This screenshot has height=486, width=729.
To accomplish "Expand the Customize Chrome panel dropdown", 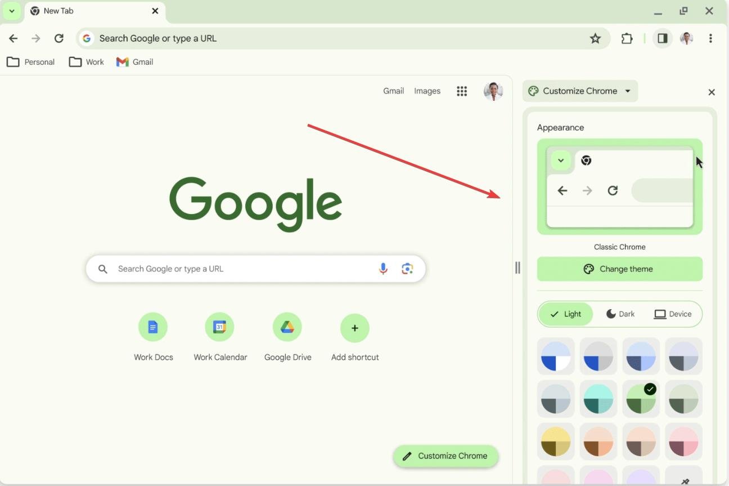I will point(628,91).
